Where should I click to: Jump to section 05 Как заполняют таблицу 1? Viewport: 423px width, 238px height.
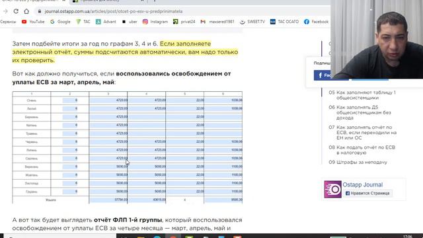[x=362, y=95]
